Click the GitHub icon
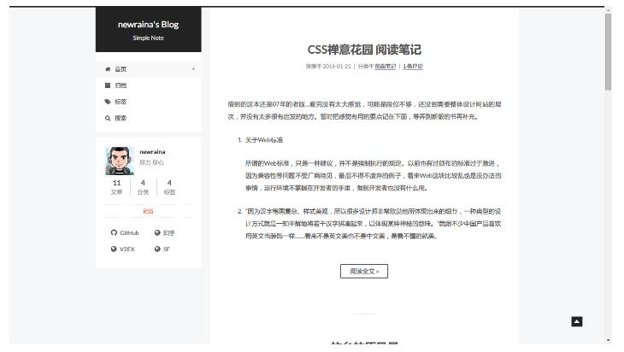624x352 pixels. (x=114, y=232)
